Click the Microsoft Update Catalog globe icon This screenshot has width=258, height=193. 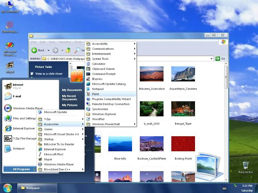tap(88, 84)
